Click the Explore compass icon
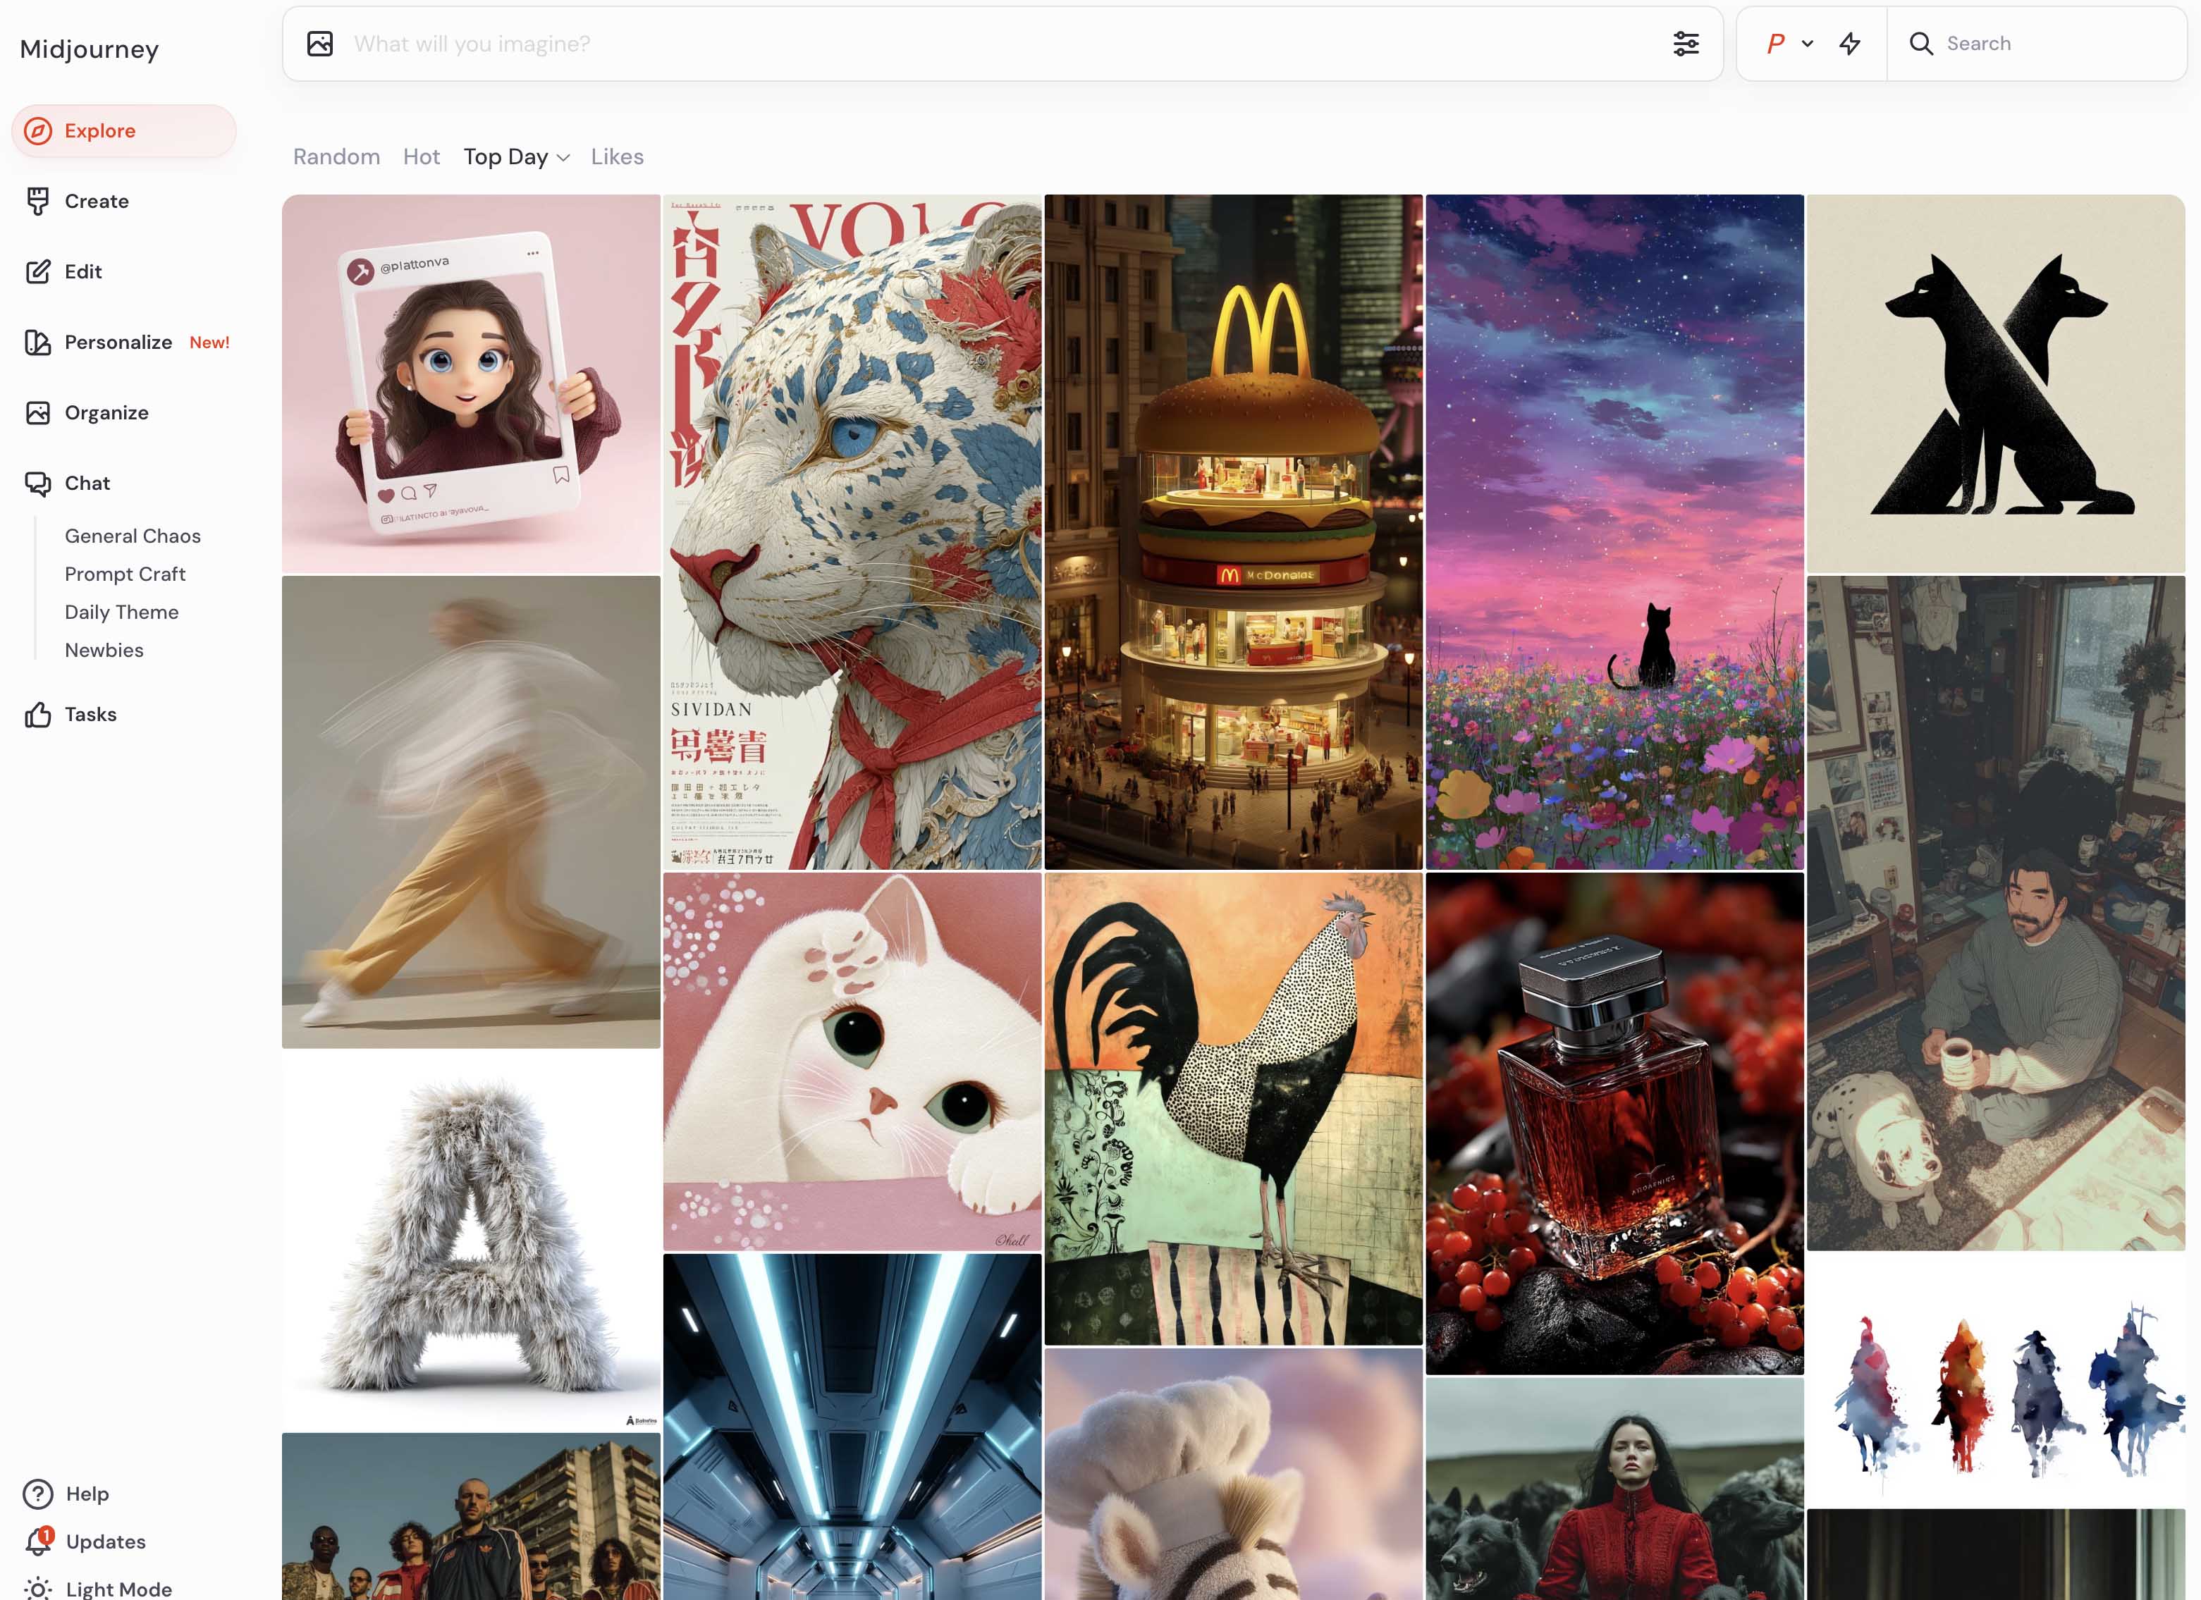The width and height of the screenshot is (2201, 1600). 38,131
